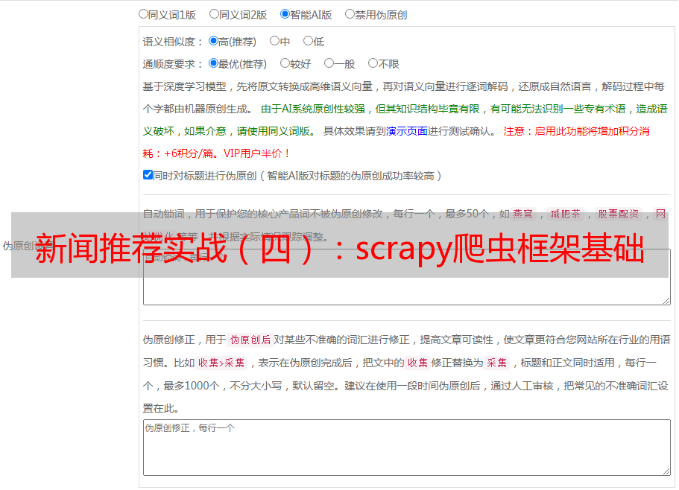
Task: Set 通顺度要求 to 不限
Action: tap(373, 63)
